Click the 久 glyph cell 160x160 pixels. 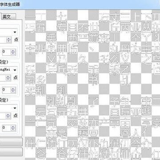[x=83, y=59]
